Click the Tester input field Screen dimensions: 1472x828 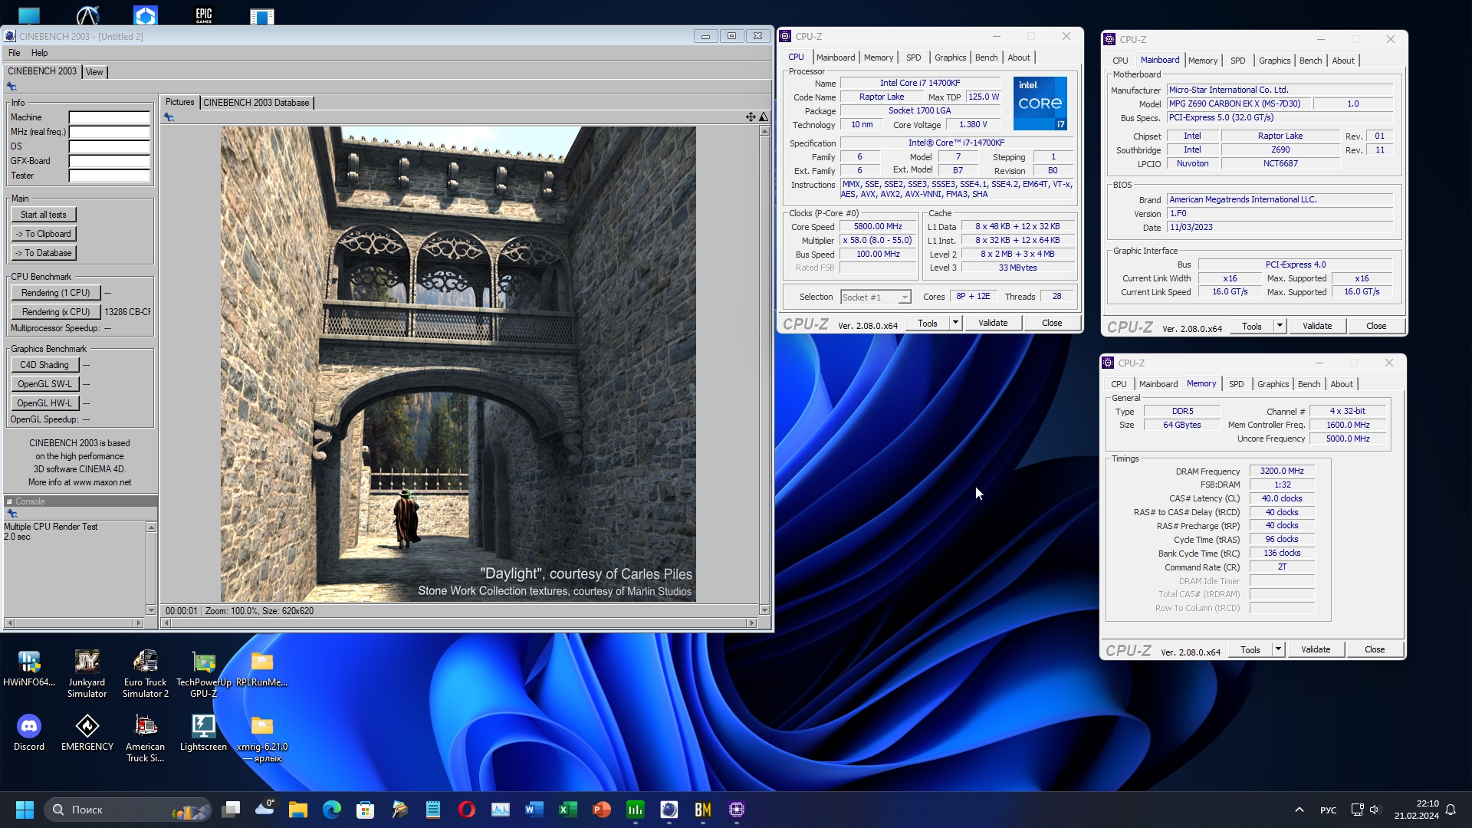(x=109, y=176)
